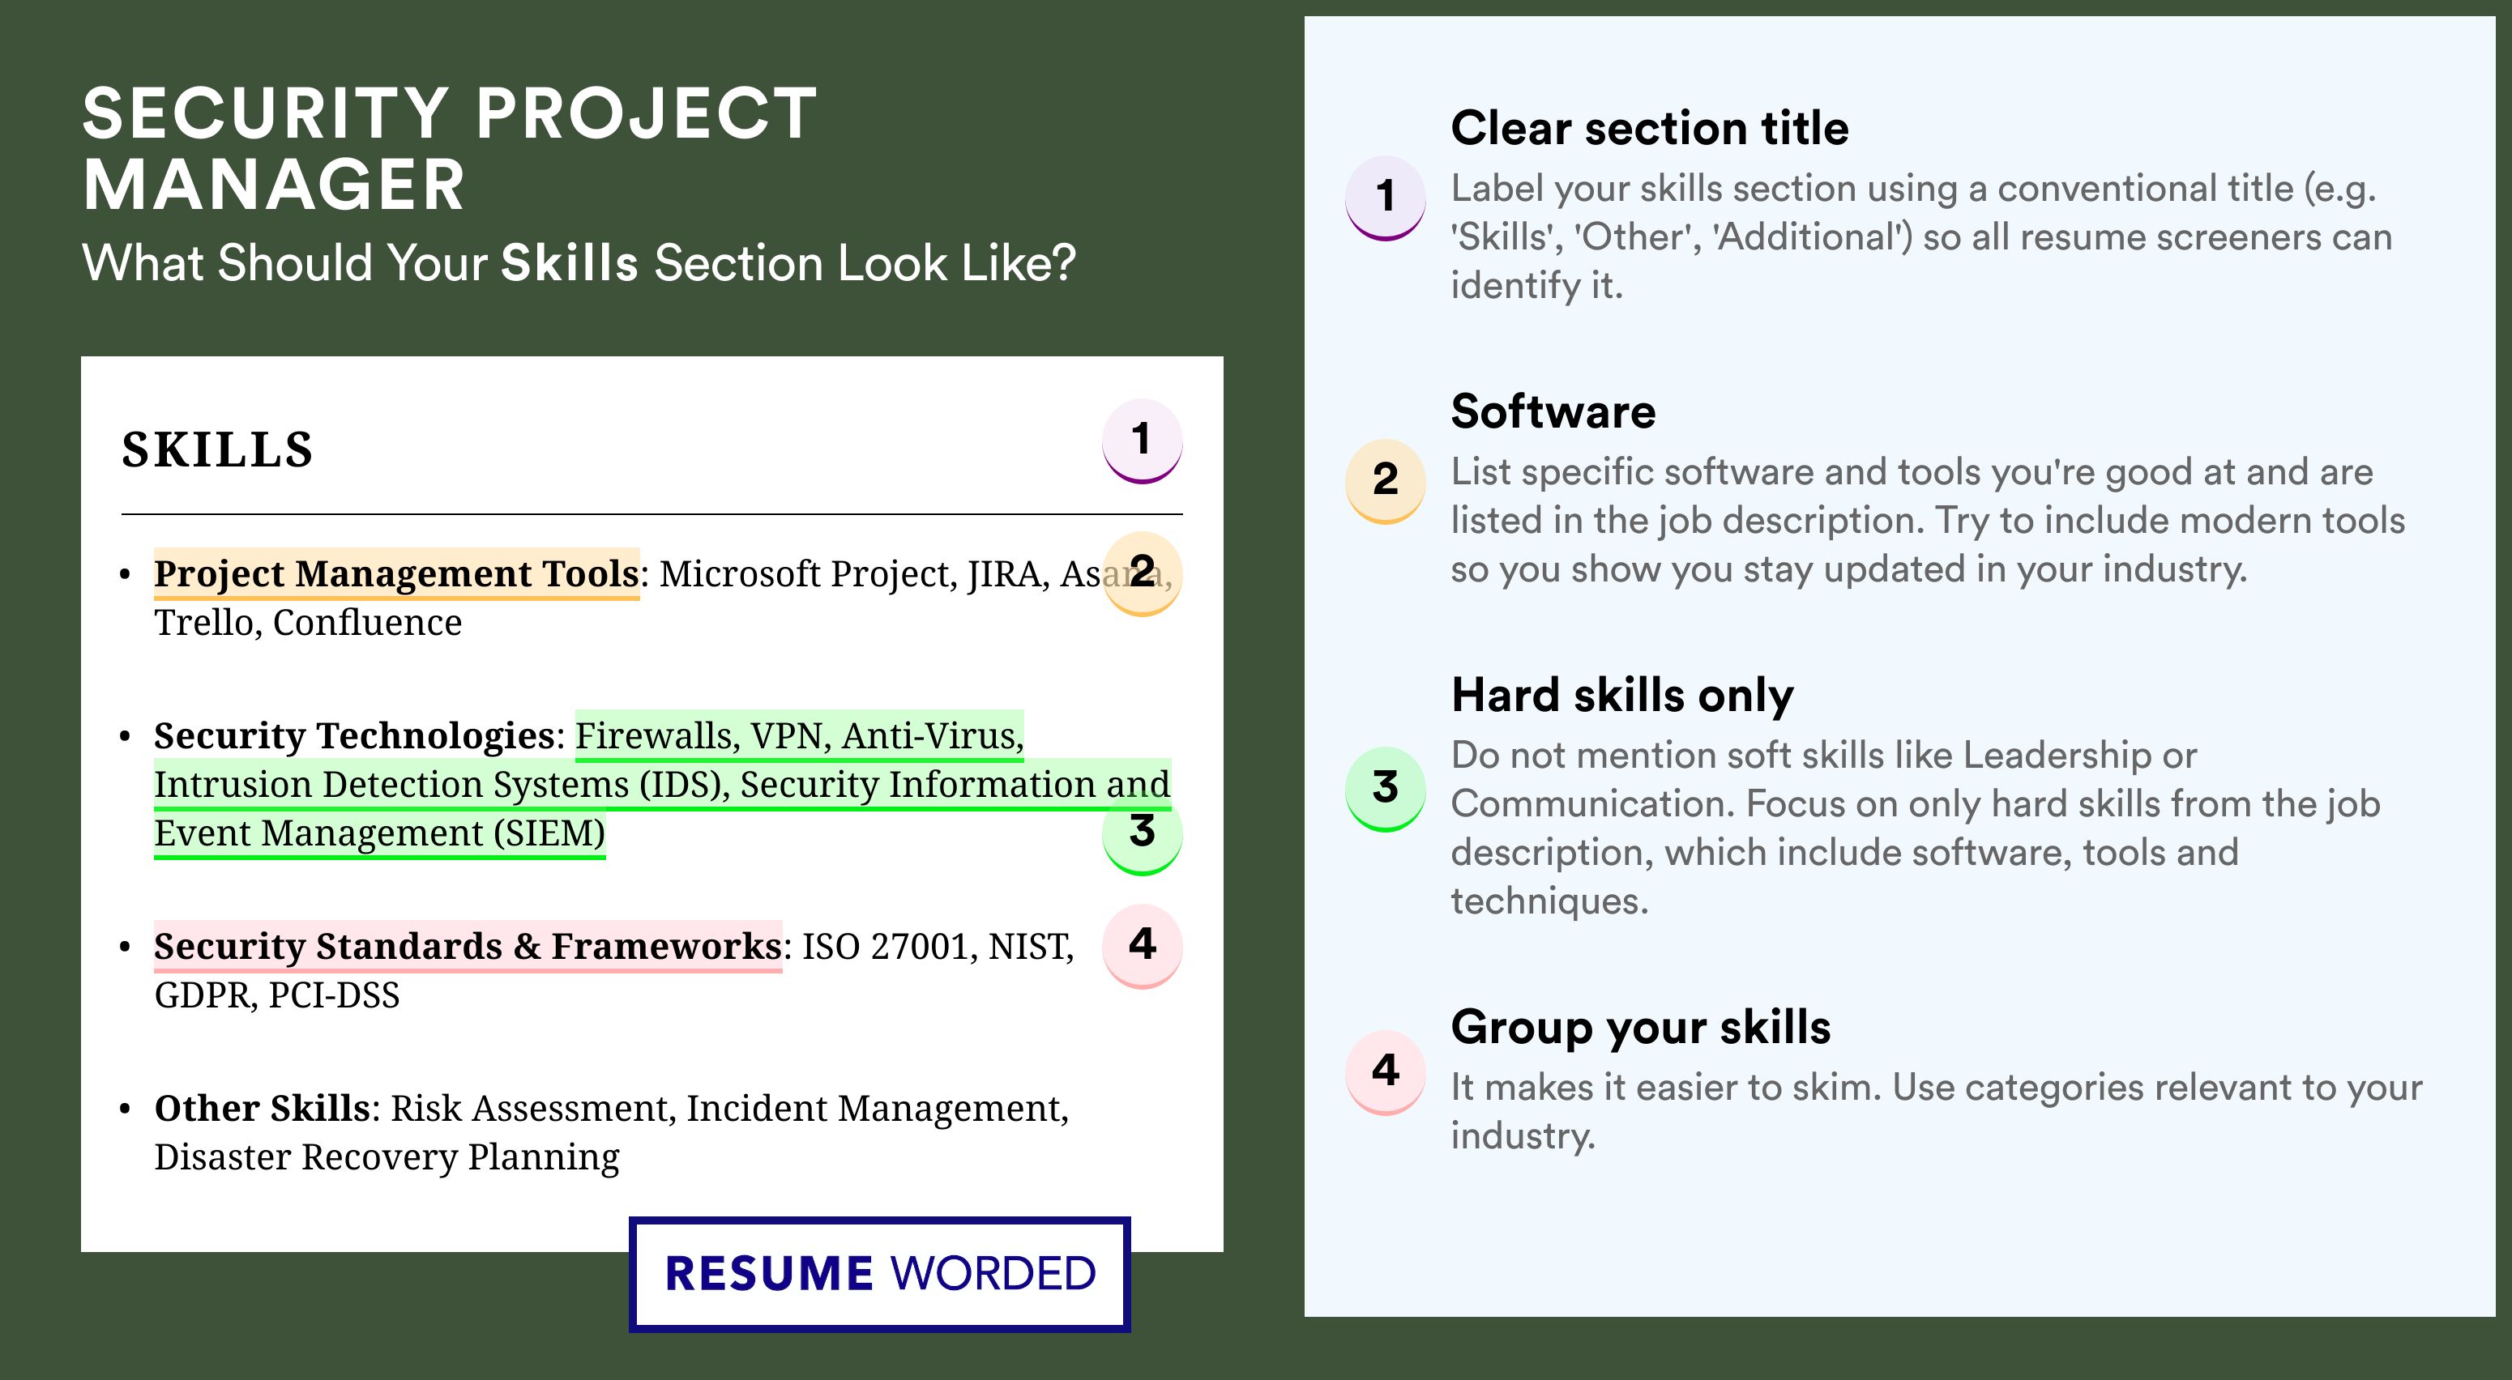Click the Hard skills only heading
Viewport: 2512px width, 1380px height.
pyautogui.click(x=1621, y=696)
